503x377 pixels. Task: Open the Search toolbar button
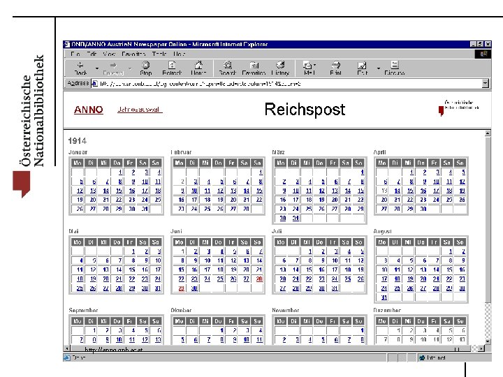(228, 68)
